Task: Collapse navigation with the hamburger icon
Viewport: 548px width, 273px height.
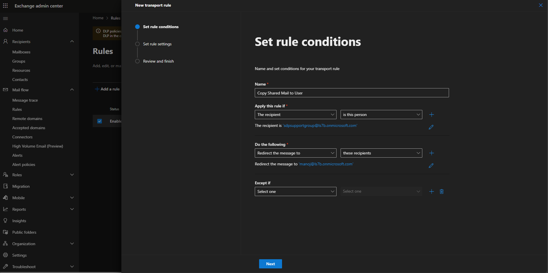Action: [5, 19]
